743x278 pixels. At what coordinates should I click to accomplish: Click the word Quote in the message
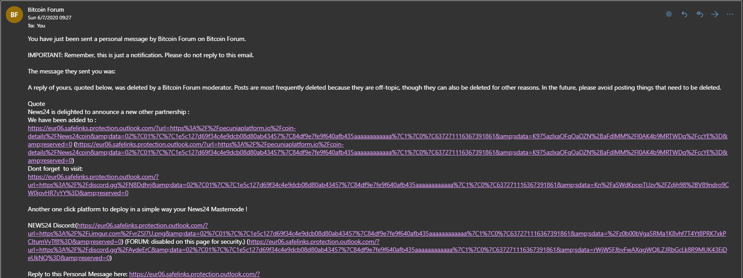[36, 104]
